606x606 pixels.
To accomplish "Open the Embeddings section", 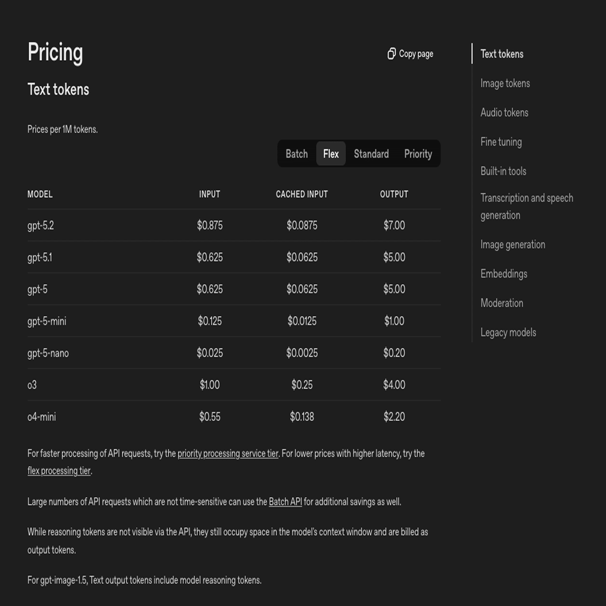I will 504,274.
